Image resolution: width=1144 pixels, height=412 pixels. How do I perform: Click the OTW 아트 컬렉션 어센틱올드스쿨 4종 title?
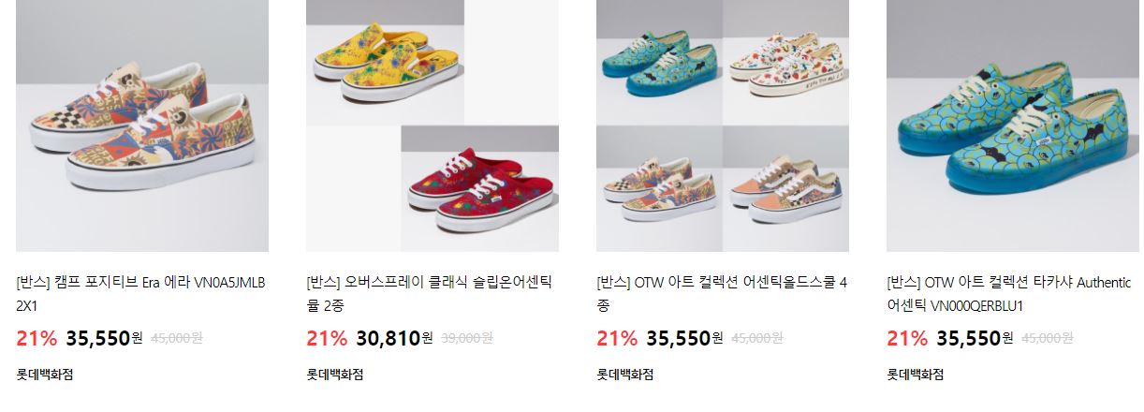click(722, 293)
